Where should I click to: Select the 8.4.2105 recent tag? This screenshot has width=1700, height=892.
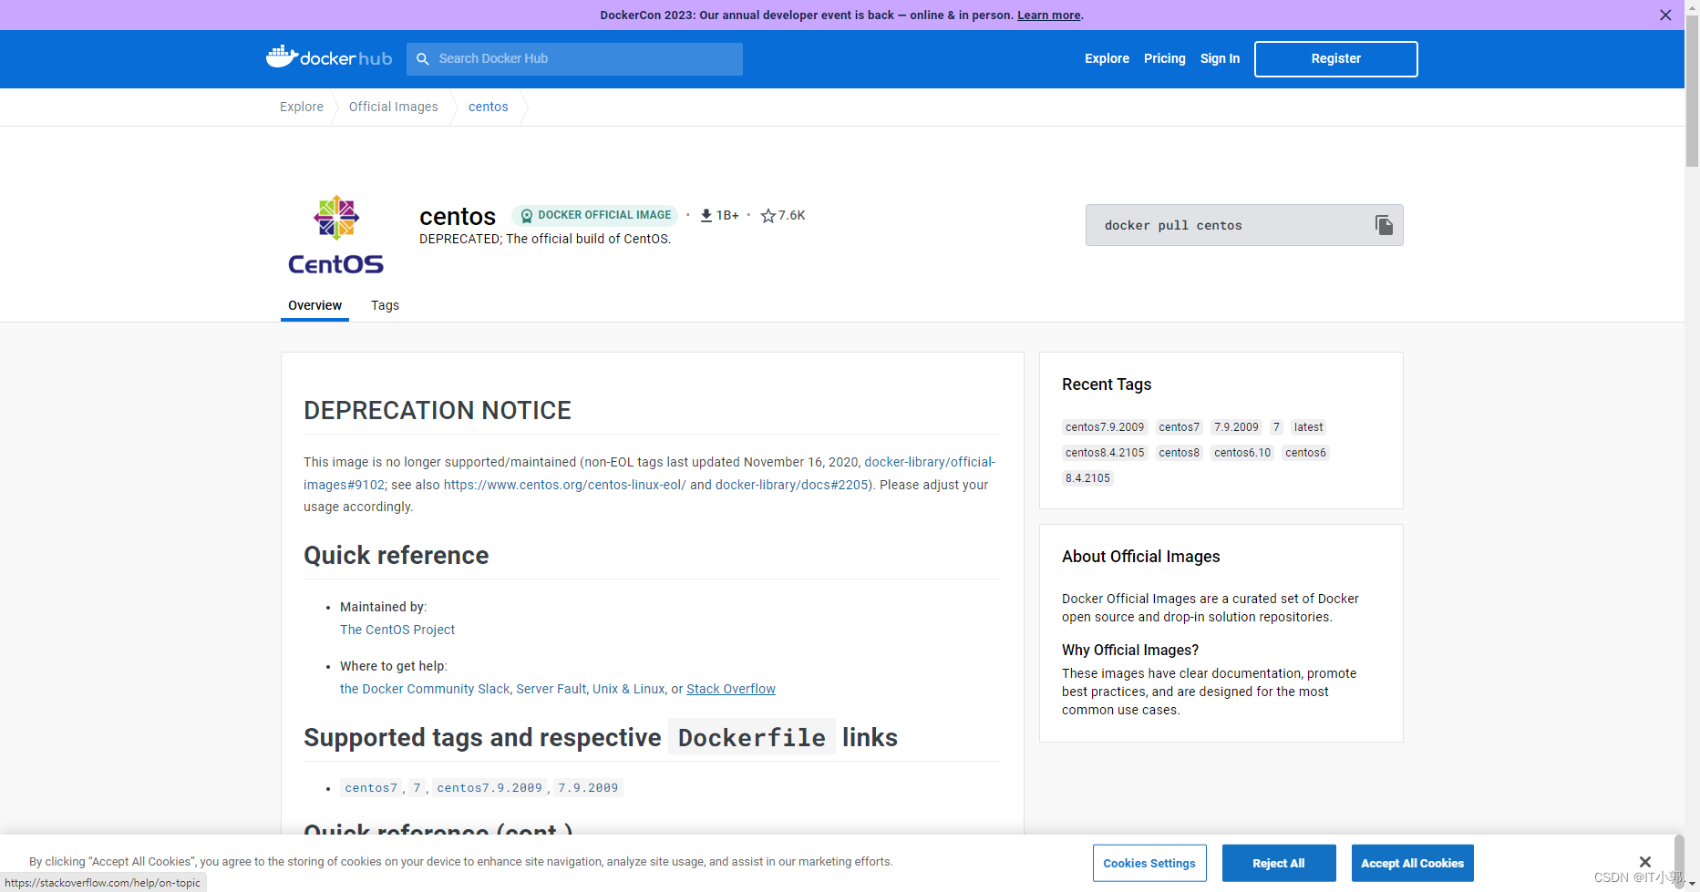click(x=1087, y=478)
